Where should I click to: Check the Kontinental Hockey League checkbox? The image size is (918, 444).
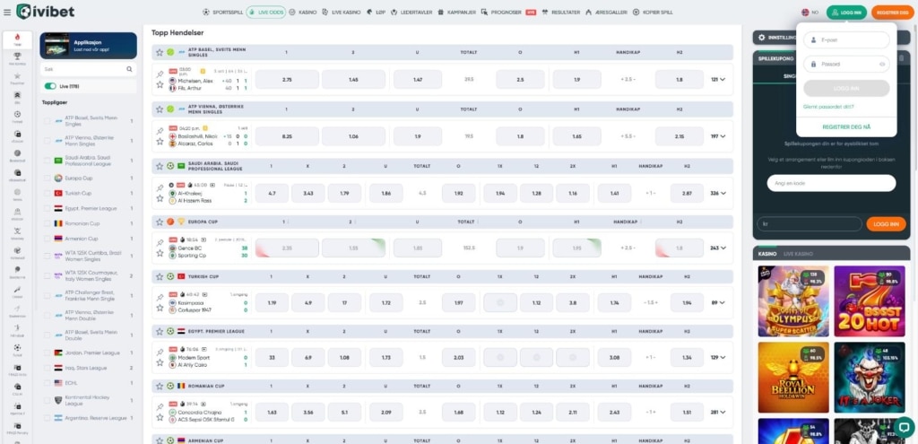tap(47, 401)
